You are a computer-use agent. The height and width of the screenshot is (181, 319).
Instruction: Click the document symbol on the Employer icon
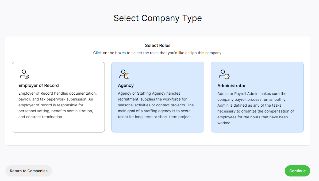coord(27,76)
